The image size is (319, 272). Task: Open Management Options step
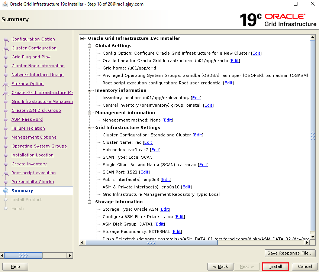coord(34,137)
